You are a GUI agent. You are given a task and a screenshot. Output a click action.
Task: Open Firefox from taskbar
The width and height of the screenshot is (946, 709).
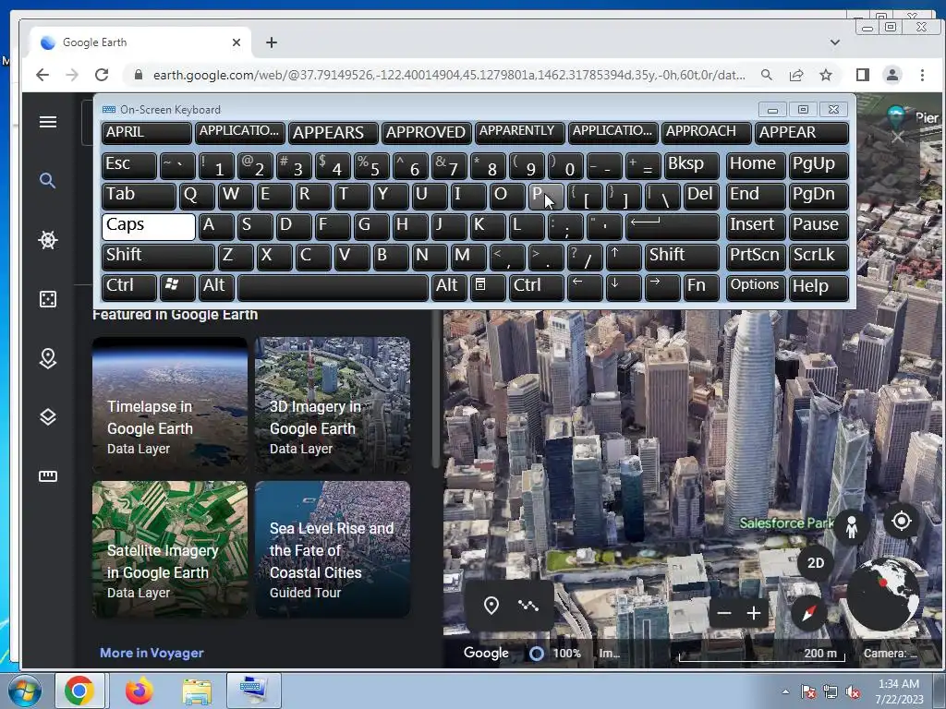(x=139, y=691)
